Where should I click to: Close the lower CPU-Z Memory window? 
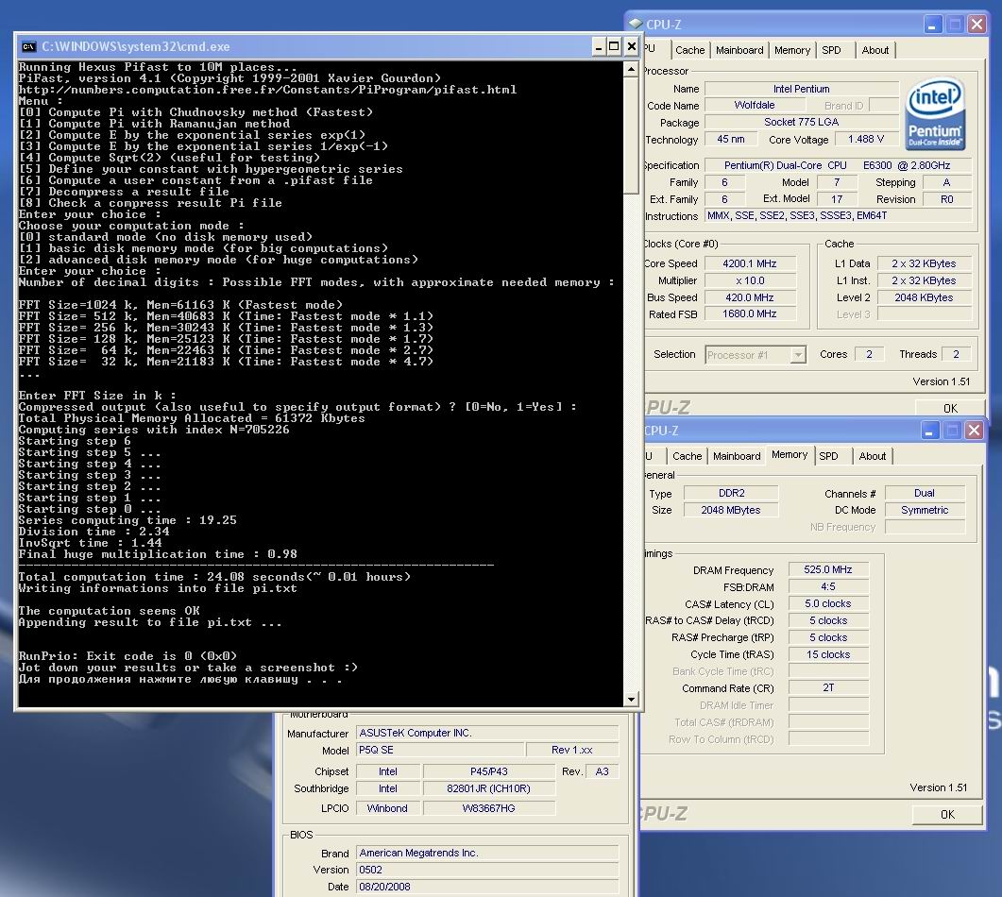point(974,431)
